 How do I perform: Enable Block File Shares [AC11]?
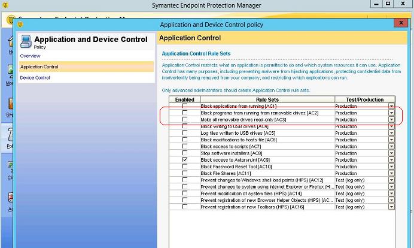pyautogui.click(x=185, y=173)
